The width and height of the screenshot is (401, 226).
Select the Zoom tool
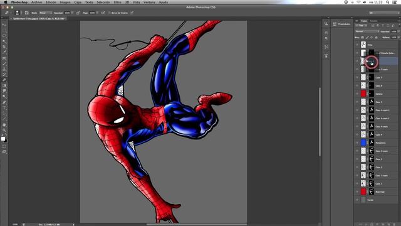pyautogui.click(x=4, y=130)
